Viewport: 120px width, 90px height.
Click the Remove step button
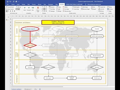[67, 11]
